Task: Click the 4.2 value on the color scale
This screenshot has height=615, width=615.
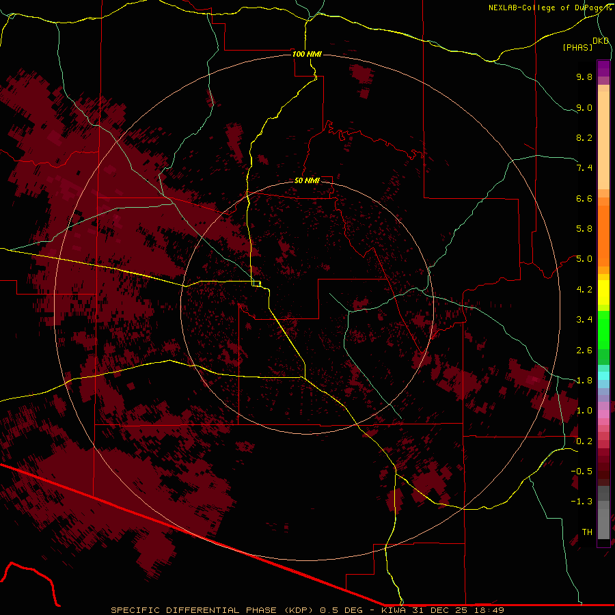Action: (584, 290)
